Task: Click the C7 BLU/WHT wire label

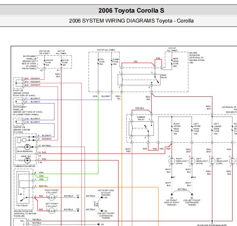Action: click(32, 98)
